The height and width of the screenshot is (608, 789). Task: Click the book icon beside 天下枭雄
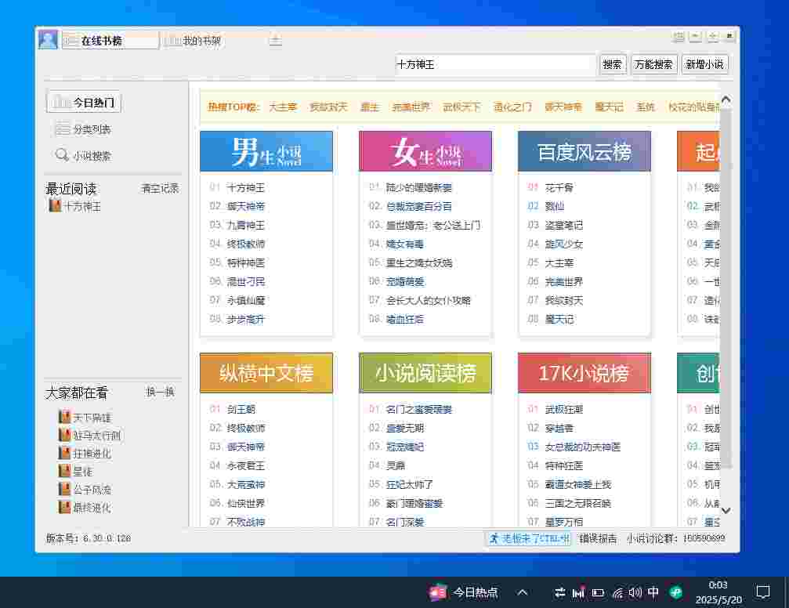pos(64,418)
